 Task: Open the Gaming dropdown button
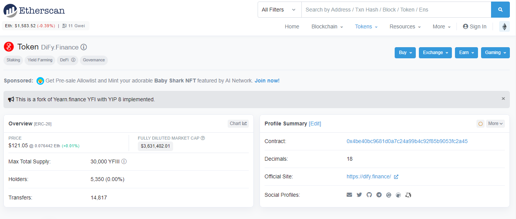pos(495,53)
